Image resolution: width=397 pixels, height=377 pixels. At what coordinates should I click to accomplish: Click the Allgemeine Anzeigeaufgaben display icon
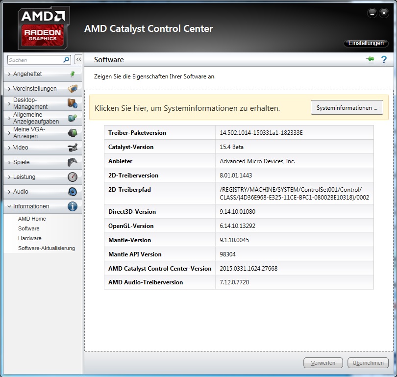tap(73, 118)
